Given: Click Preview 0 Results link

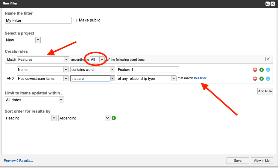Looking at the screenshot, I should click(x=19, y=161).
